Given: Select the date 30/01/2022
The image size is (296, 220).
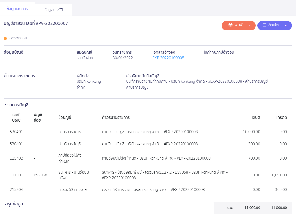Looking at the screenshot, I should tap(123, 58).
